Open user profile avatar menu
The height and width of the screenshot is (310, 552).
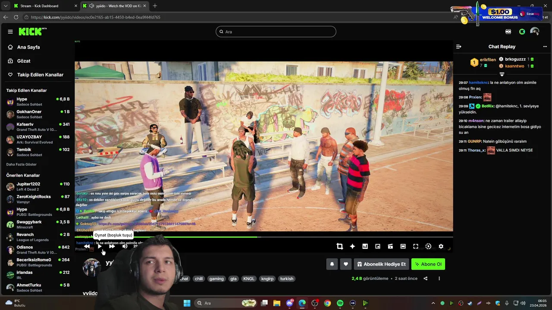point(535,31)
